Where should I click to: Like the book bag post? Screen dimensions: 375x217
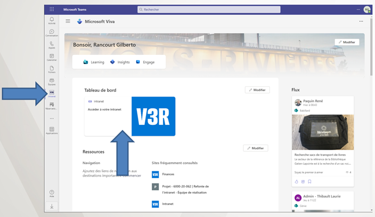coord(297,182)
